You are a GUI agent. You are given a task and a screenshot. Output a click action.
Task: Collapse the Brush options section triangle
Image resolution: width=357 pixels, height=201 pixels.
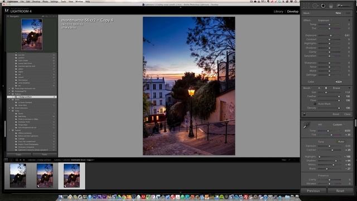350,88
